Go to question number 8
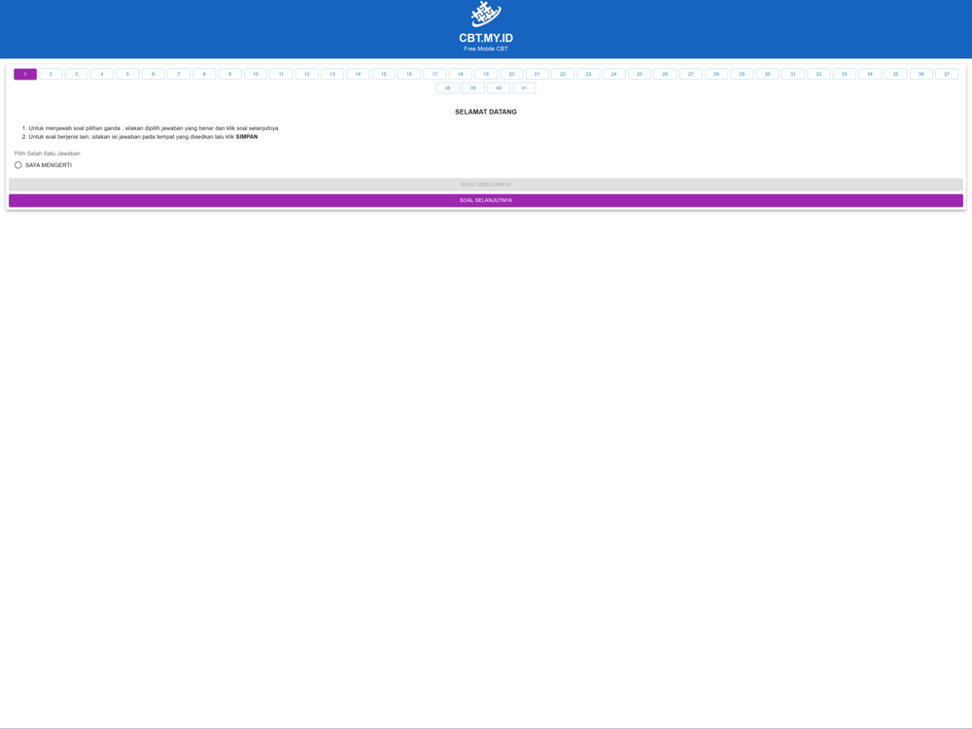The image size is (972, 729). (204, 74)
